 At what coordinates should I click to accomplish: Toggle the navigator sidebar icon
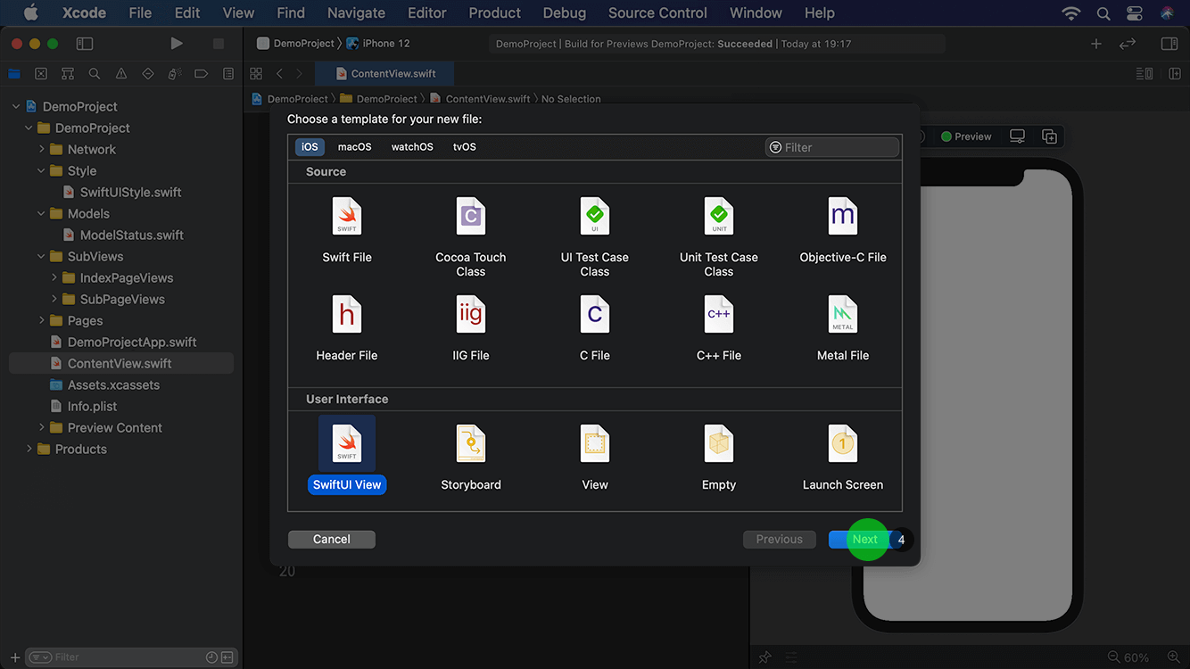(85, 43)
